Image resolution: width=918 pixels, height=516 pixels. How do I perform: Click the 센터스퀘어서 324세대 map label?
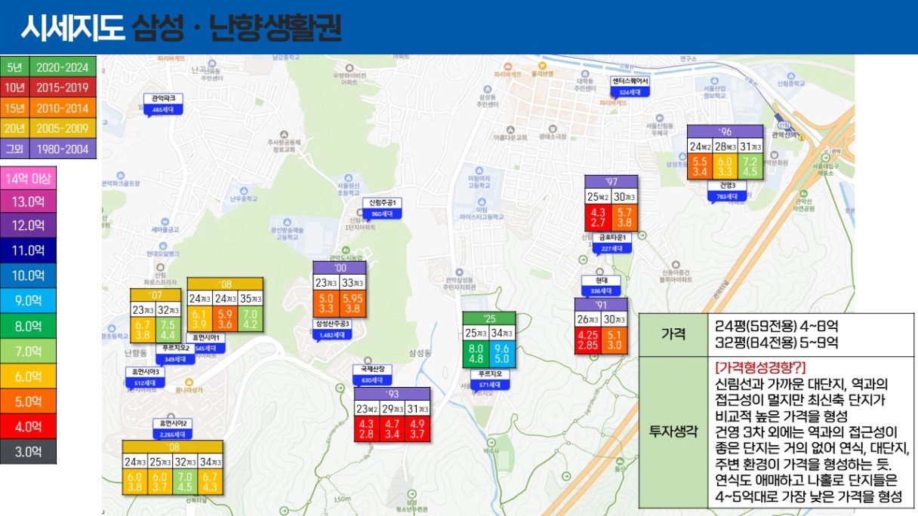click(630, 86)
